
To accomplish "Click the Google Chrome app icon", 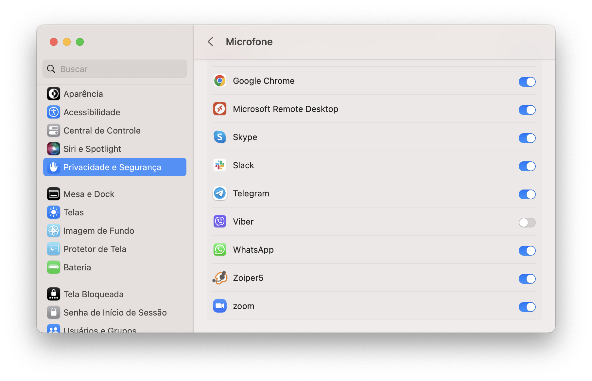I will coord(220,81).
